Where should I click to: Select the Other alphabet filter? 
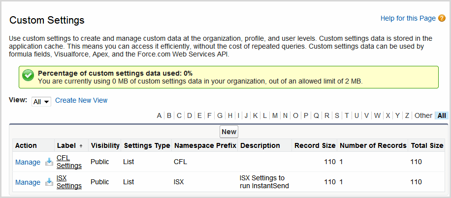click(x=423, y=115)
